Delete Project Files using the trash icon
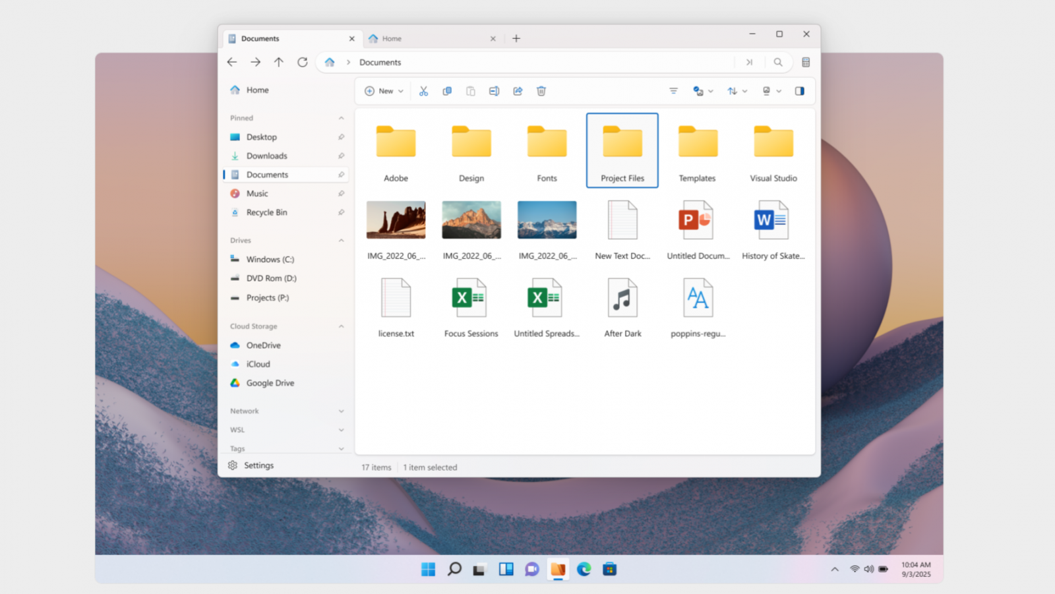 (541, 90)
